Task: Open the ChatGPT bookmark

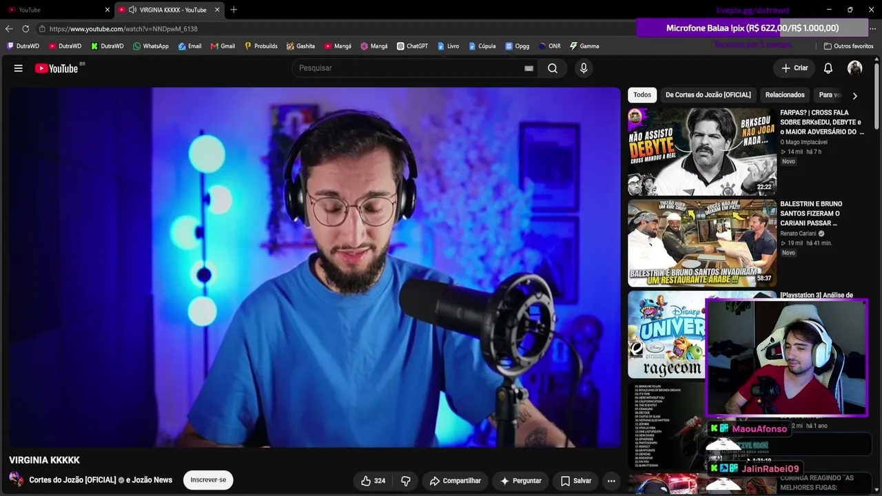Action: tap(412, 46)
